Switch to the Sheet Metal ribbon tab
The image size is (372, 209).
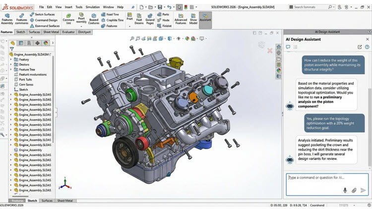coord(51,32)
